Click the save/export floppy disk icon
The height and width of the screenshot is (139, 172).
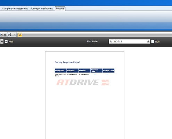[9, 35]
